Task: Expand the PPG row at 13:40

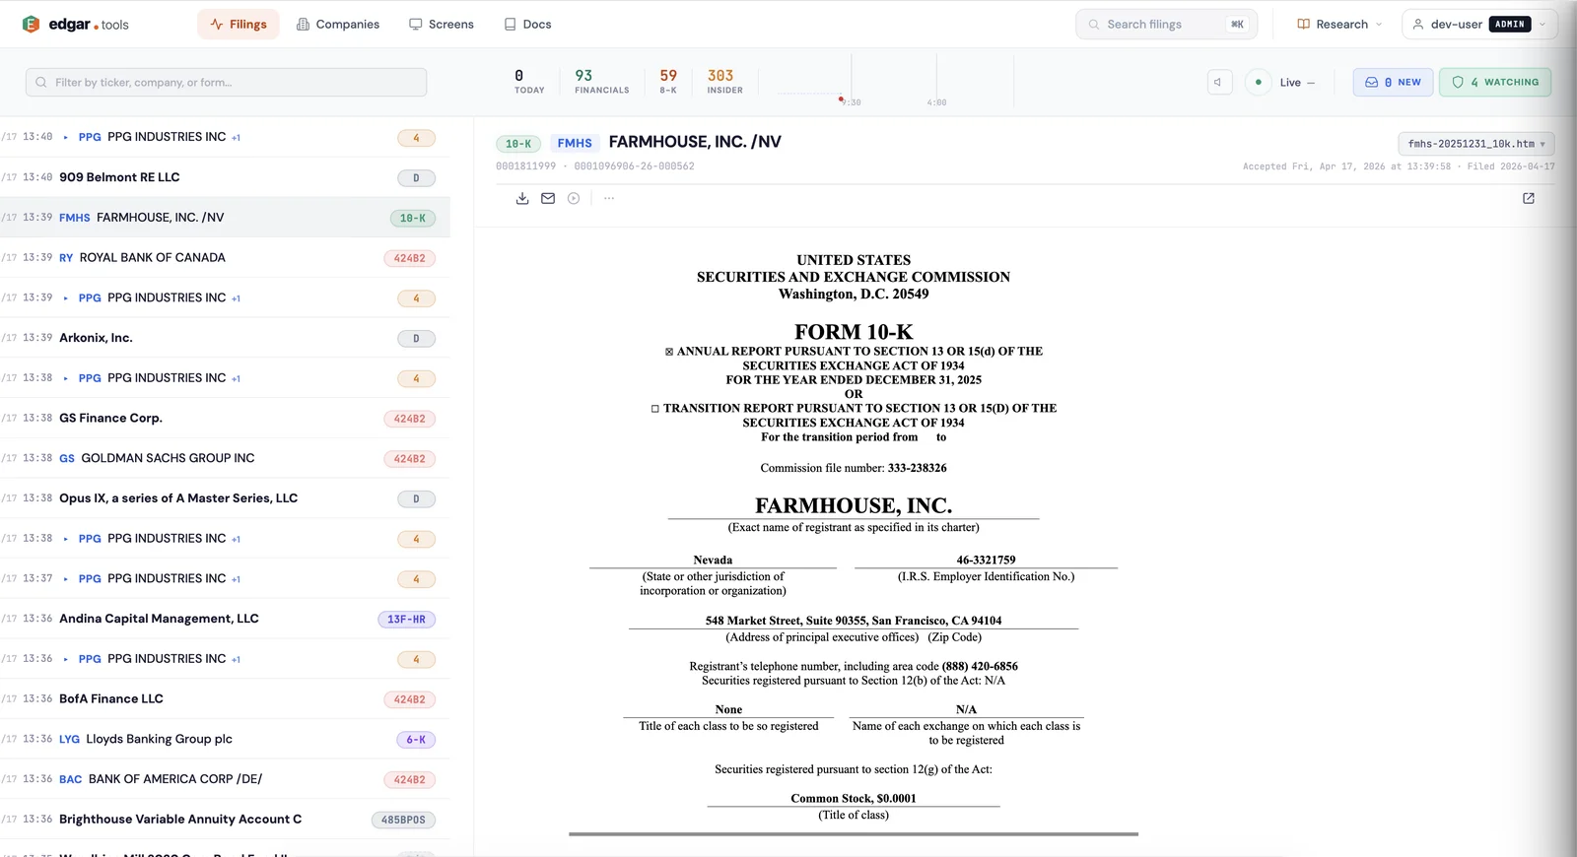Action: [66, 137]
